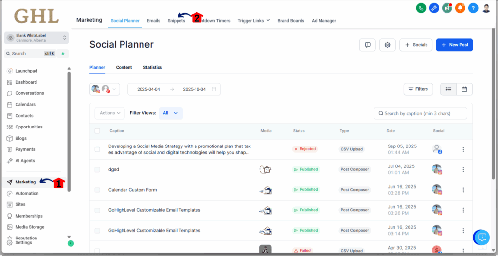Open the user profile avatar
This screenshot has width=498, height=256.
point(486,8)
